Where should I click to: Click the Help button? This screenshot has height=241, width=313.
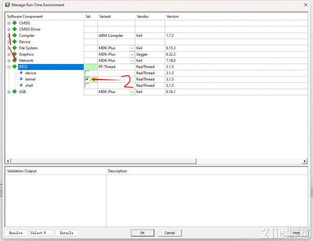297,233
